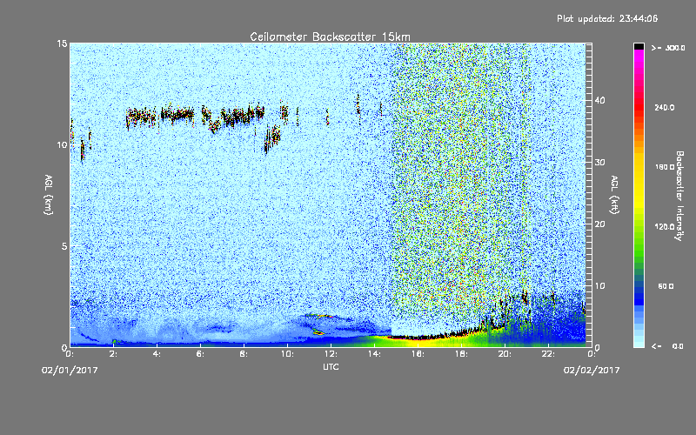The height and width of the screenshot is (435, 696).
Task: Click the yellow band near 180.0
Action: click(x=639, y=167)
